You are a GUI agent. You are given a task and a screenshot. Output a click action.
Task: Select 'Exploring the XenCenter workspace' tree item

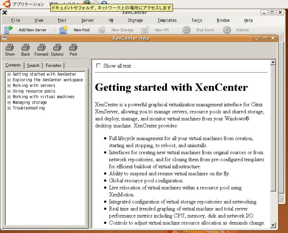(48, 80)
